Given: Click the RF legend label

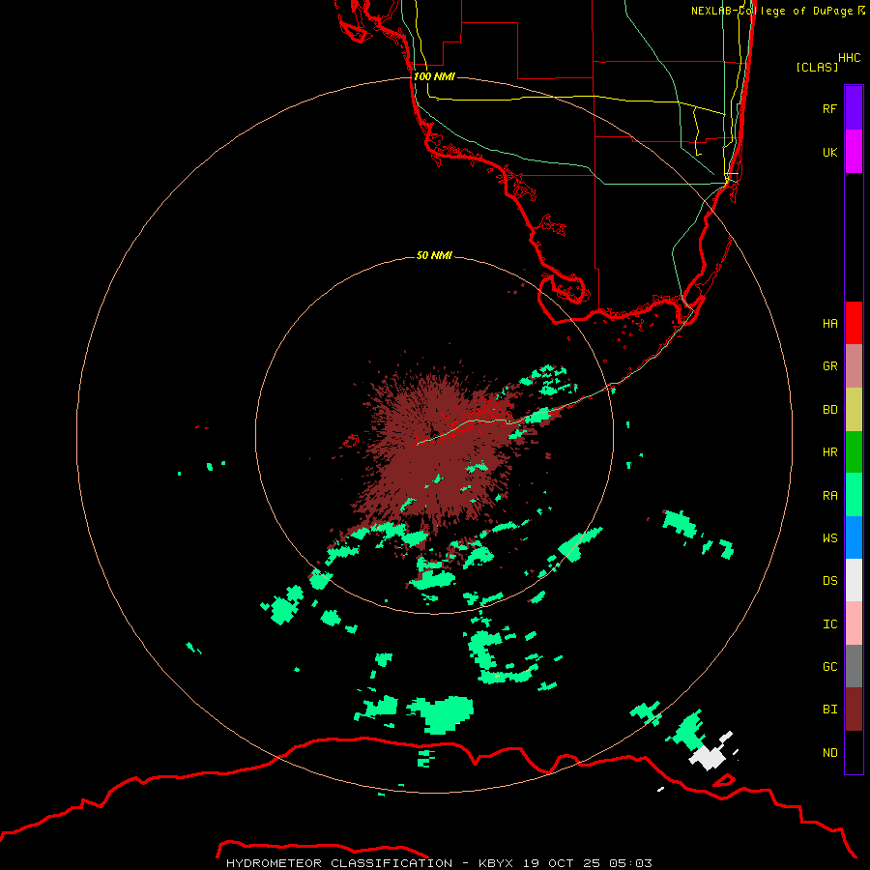Looking at the screenshot, I should pyautogui.click(x=830, y=108).
